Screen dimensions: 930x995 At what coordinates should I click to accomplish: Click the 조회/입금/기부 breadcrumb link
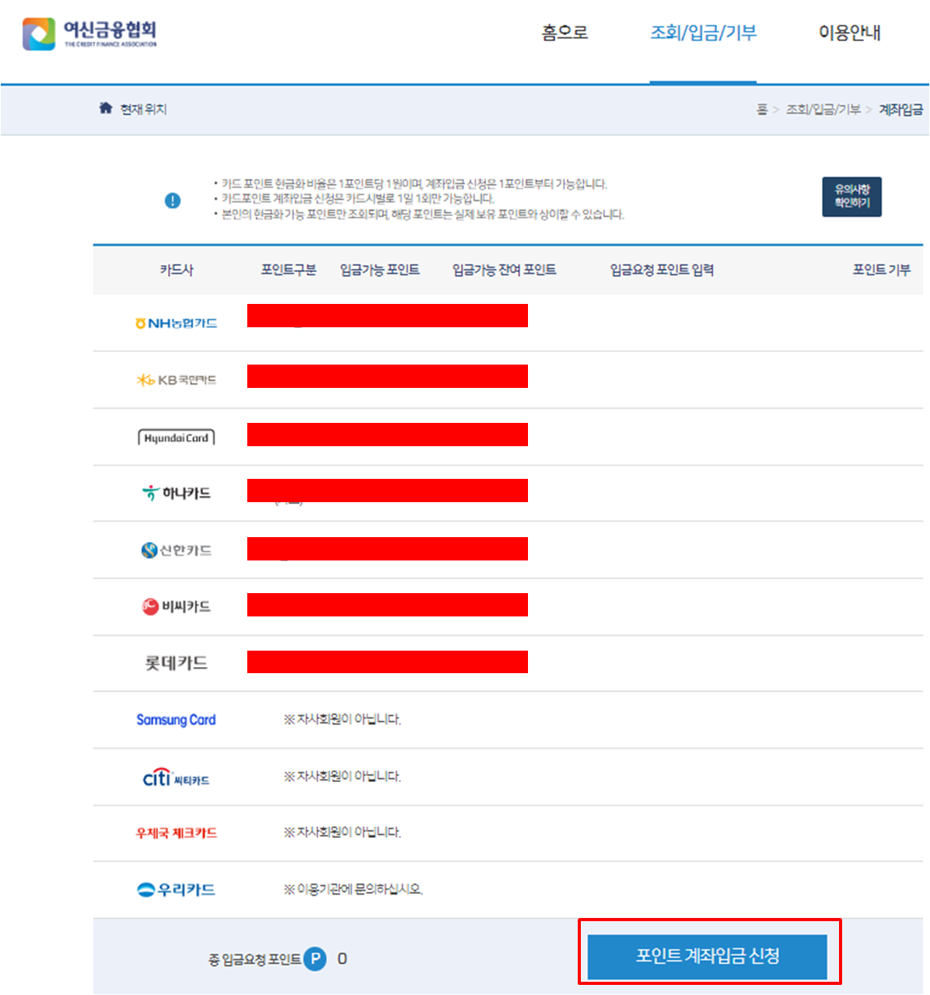[826, 110]
